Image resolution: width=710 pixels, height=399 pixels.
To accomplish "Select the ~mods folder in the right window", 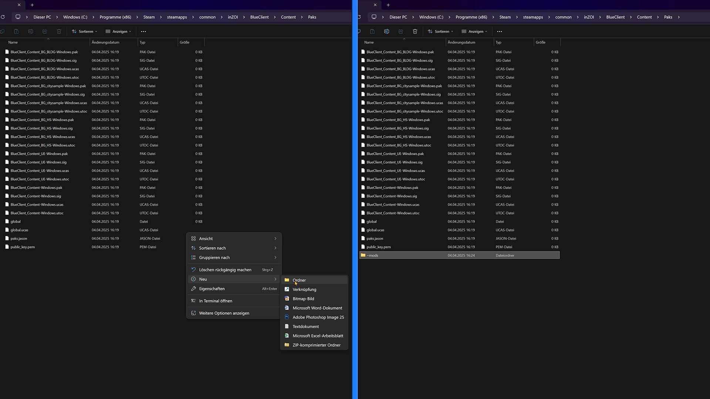I will tap(372, 255).
